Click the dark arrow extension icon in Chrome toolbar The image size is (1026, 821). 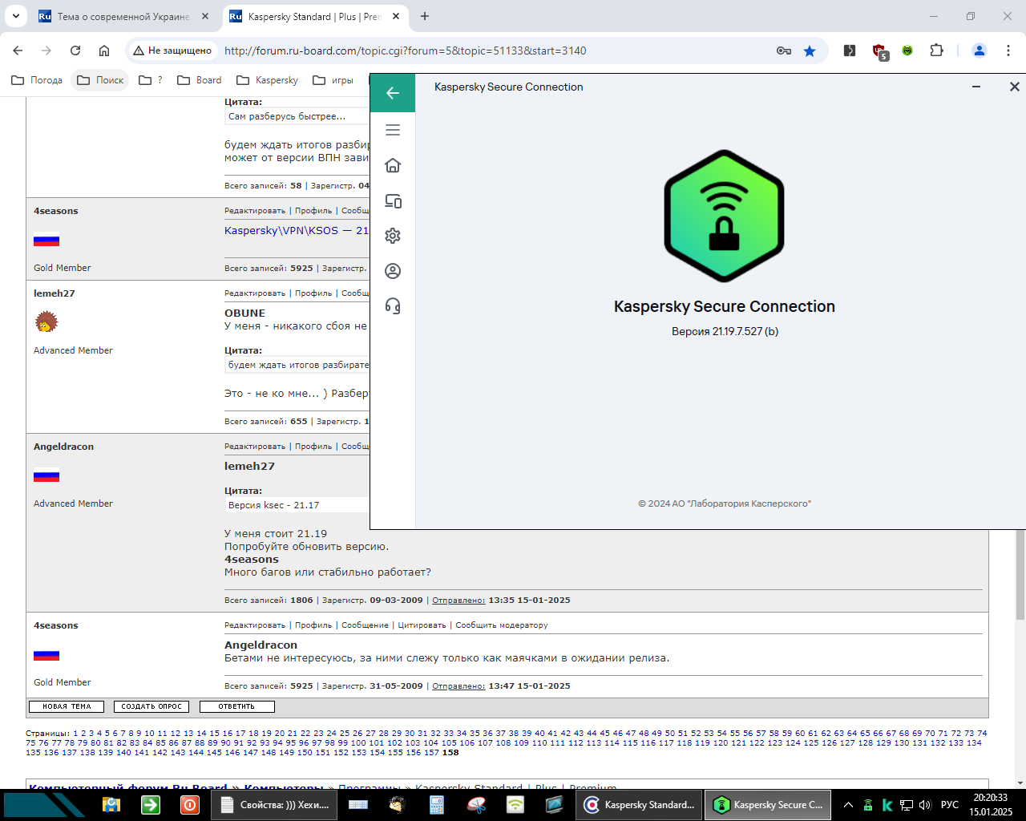(x=850, y=51)
